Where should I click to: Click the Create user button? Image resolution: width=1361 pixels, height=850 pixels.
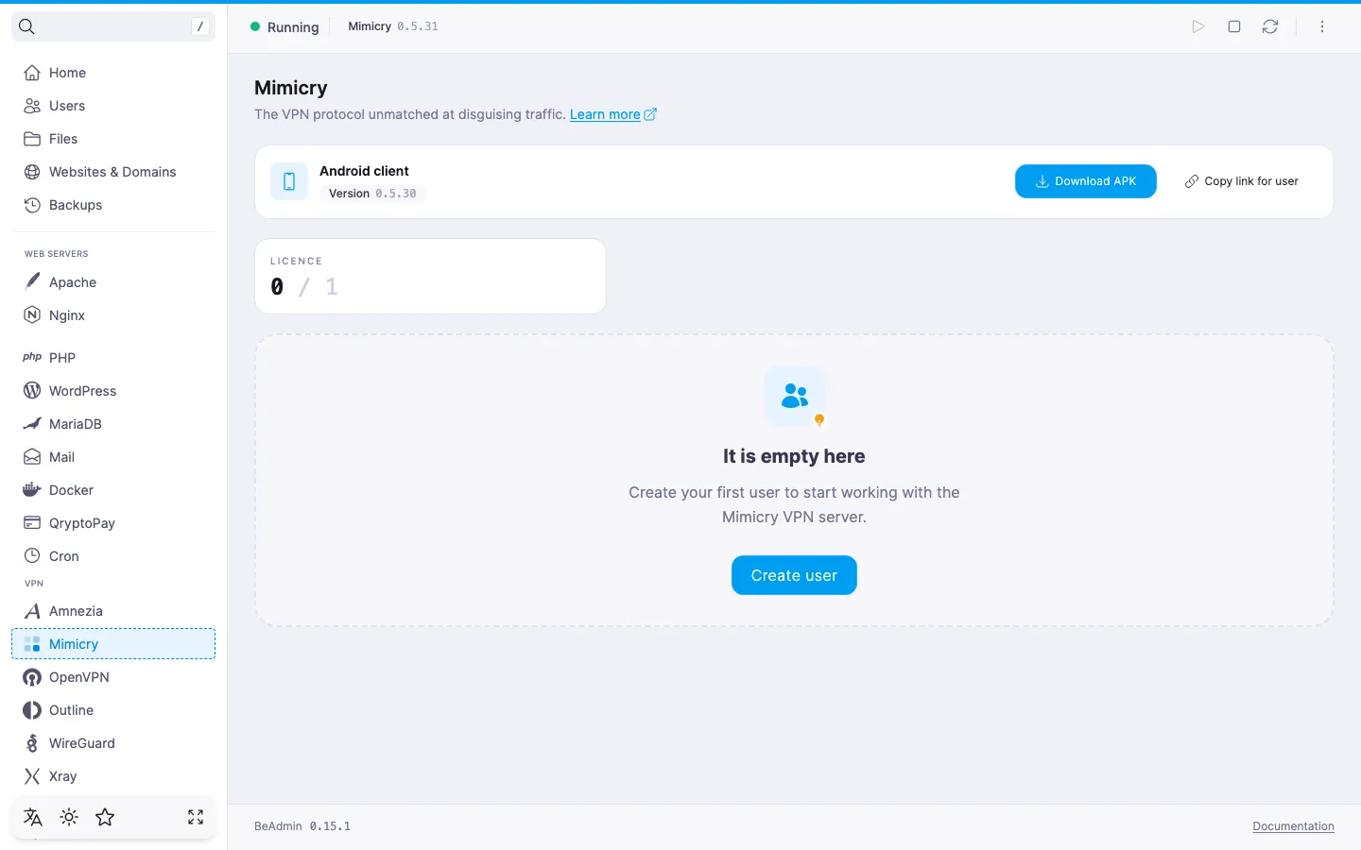tap(794, 575)
